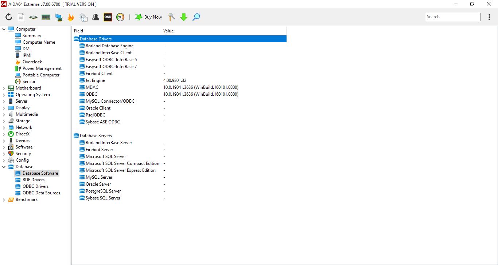Expand the Benchmark tree node

coord(4,199)
